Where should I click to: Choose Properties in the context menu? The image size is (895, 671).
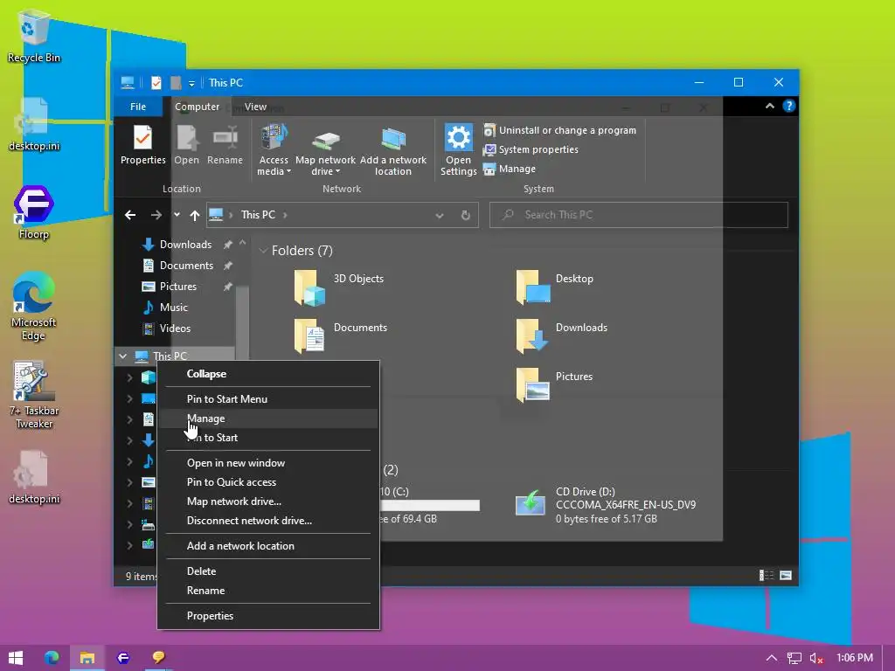coord(268,616)
